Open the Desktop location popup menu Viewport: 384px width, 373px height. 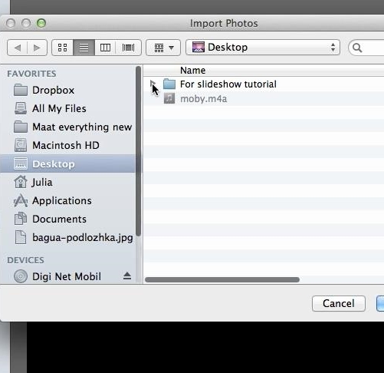tap(263, 48)
